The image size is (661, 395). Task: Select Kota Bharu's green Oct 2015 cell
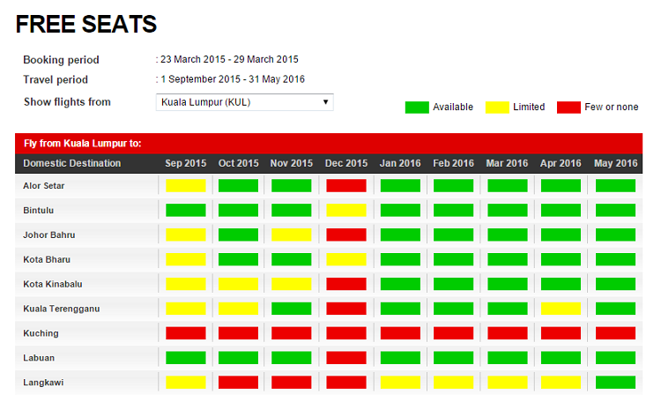pos(238,260)
